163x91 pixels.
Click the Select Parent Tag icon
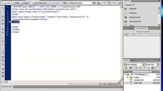[3, 29]
